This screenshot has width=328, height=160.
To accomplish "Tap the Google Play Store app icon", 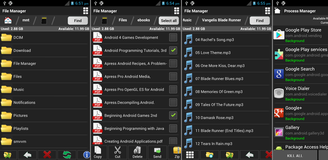I will pos(279,34).
